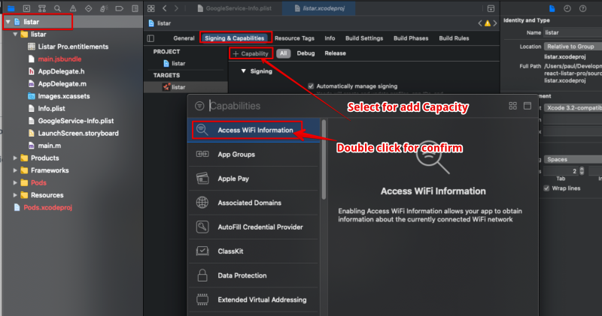Switch to the Resource Tags tab
The height and width of the screenshot is (316, 602).
[x=294, y=38]
